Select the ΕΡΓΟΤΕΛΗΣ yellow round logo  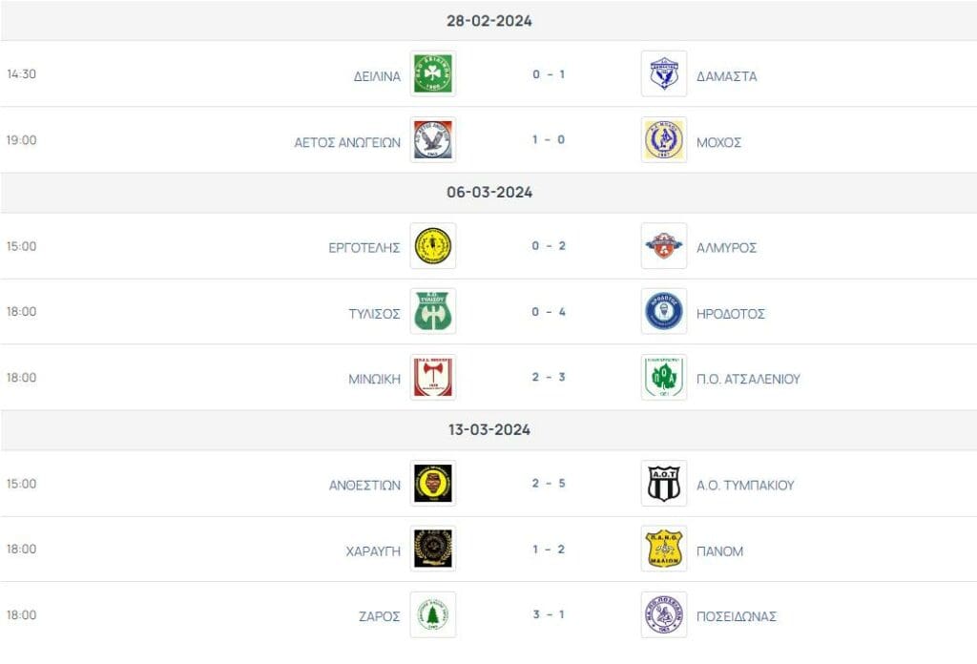(433, 246)
